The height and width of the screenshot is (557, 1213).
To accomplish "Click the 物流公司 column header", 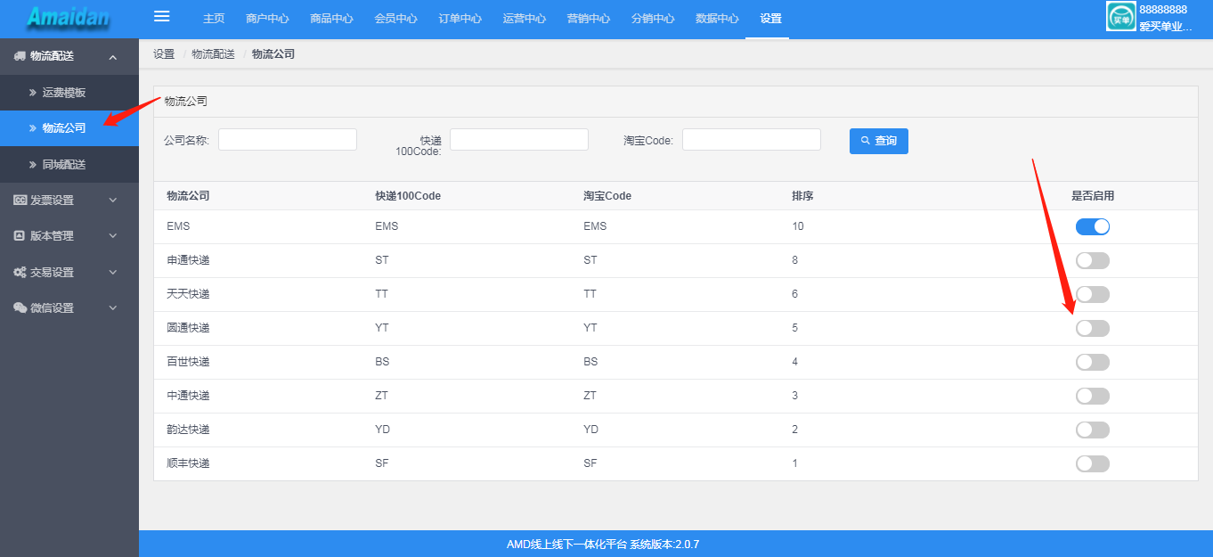I will click(x=188, y=196).
